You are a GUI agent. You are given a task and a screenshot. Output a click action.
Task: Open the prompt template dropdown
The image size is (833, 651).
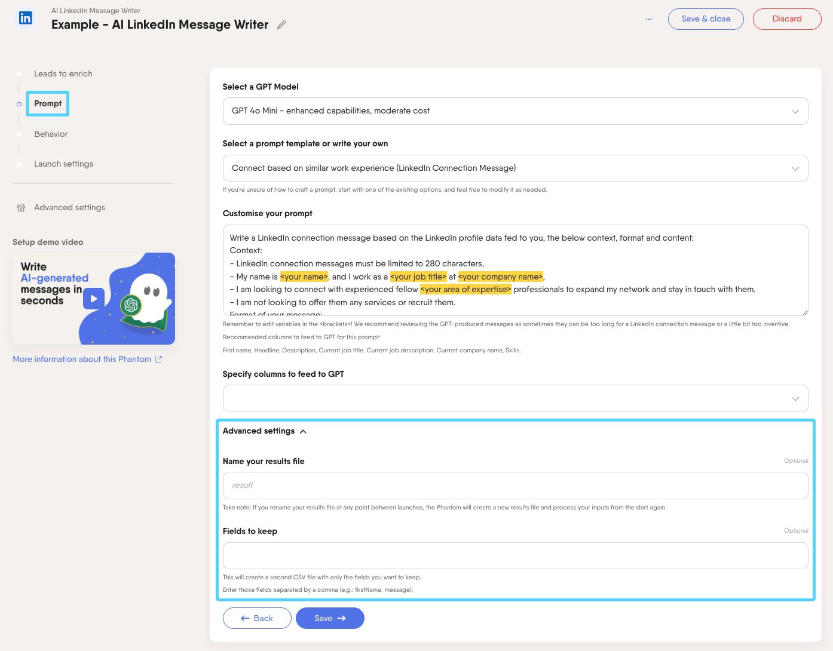[515, 168]
